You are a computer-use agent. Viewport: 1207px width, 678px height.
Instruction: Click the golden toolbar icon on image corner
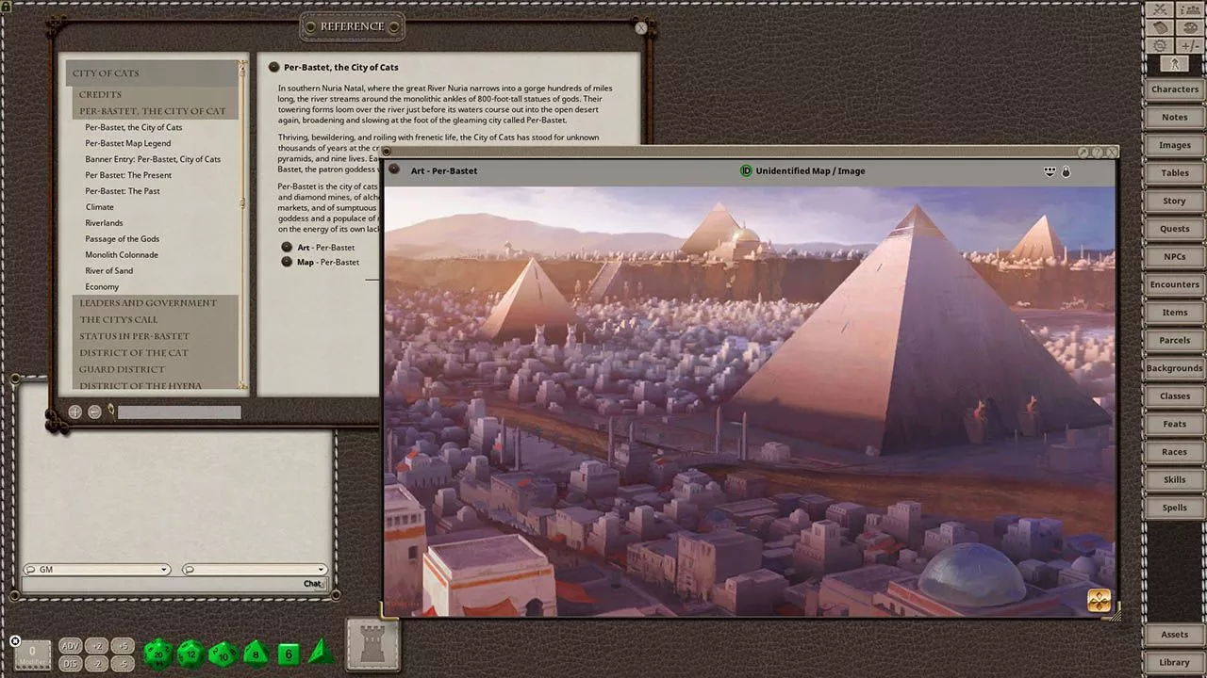pos(1099,601)
